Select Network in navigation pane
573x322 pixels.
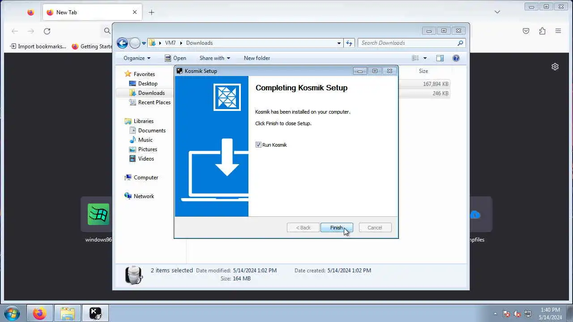(x=144, y=196)
